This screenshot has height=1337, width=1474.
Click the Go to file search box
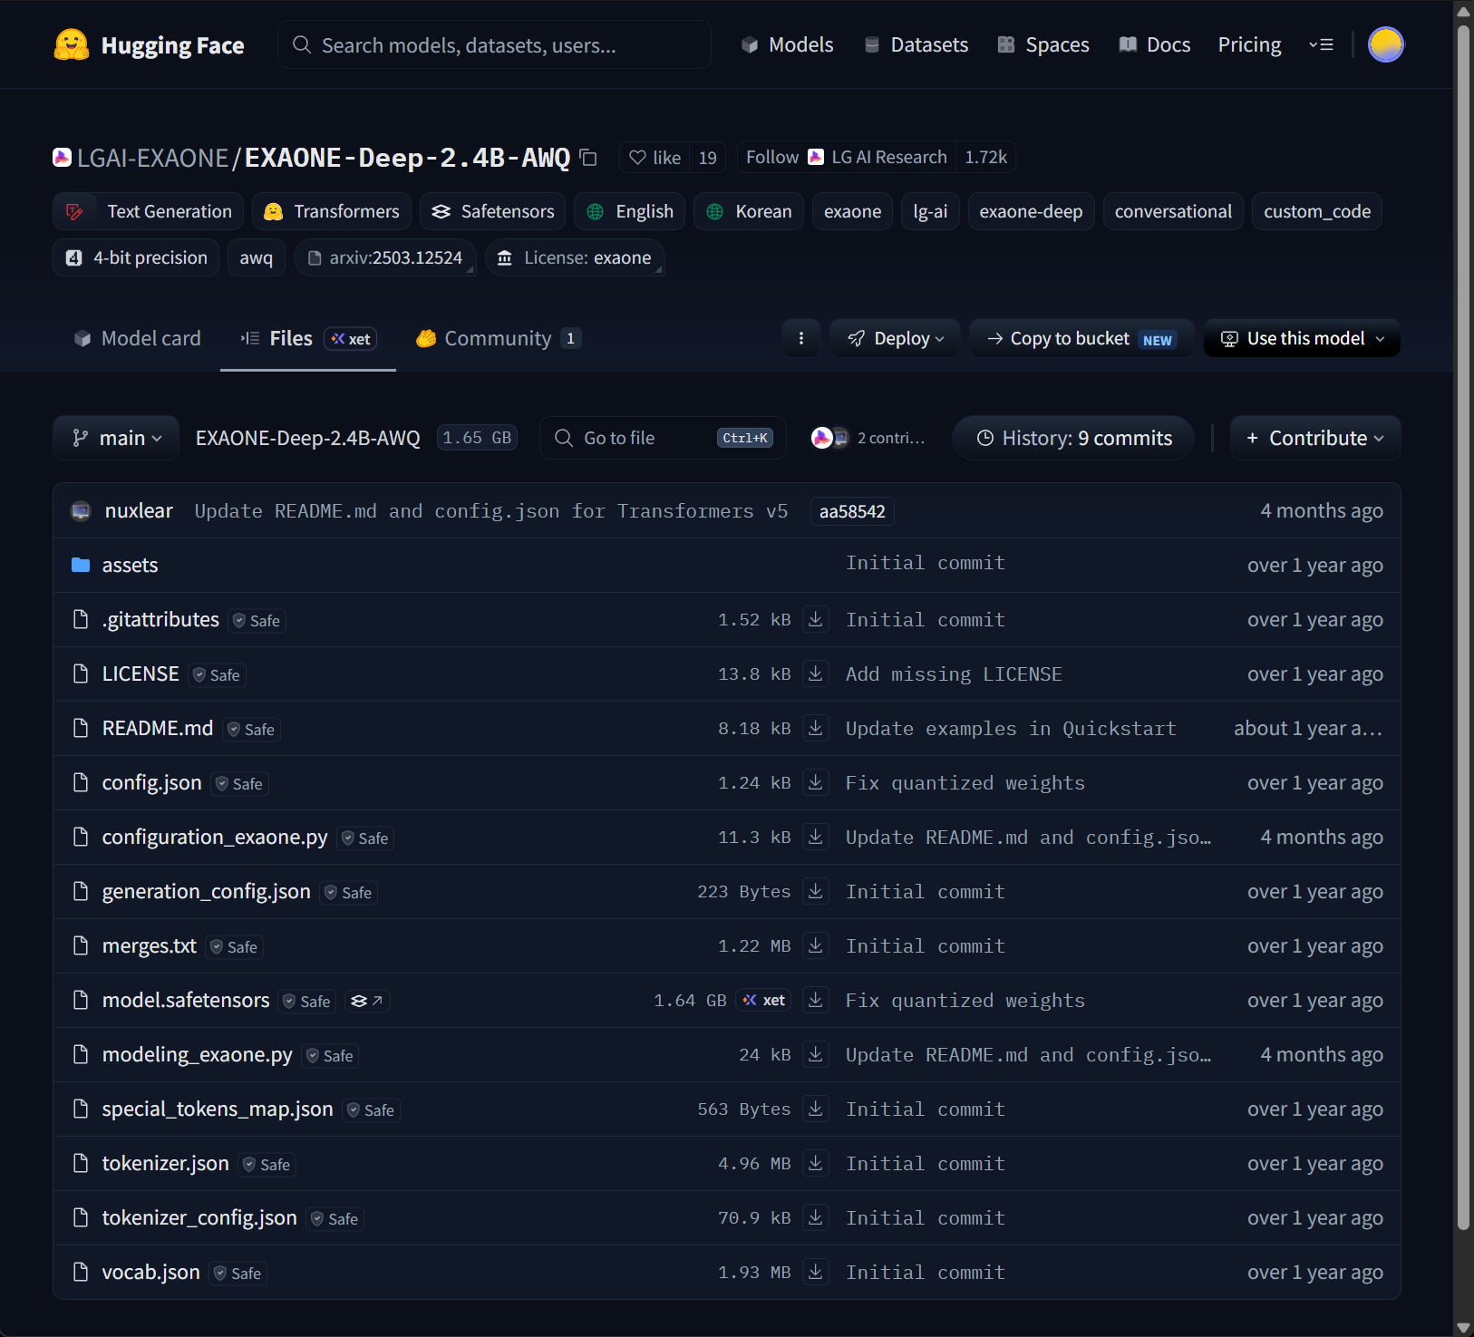pyautogui.click(x=663, y=438)
